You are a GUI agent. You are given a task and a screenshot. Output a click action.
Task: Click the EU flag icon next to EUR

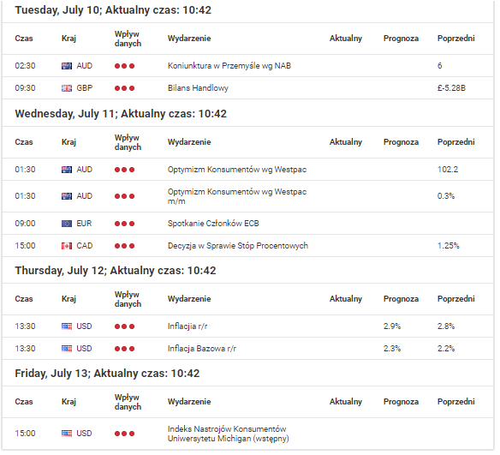(67, 224)
